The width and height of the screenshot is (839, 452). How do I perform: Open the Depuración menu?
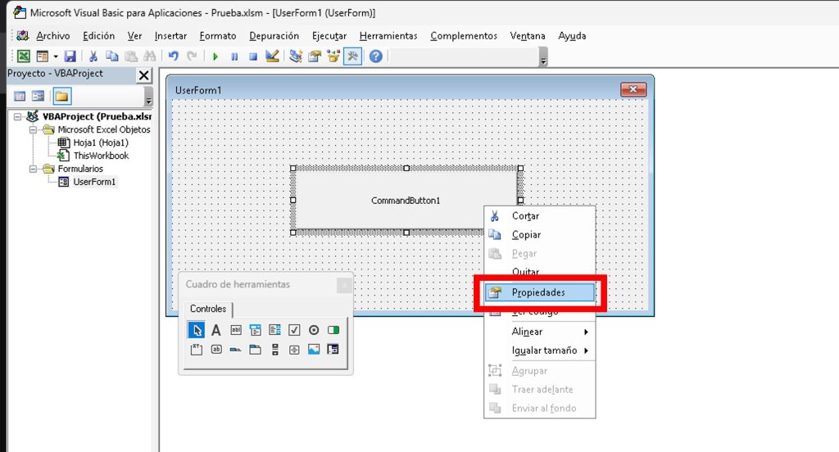coord(274,36)
